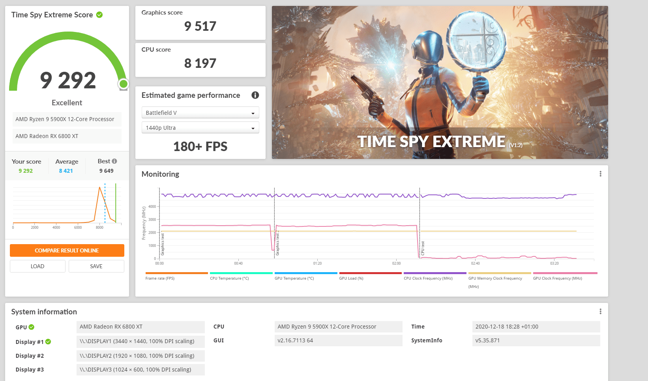Toggle the CPU Clock Frequency (MHz) legend series
The width and height of the screenshot is (648, 381).
435,276
